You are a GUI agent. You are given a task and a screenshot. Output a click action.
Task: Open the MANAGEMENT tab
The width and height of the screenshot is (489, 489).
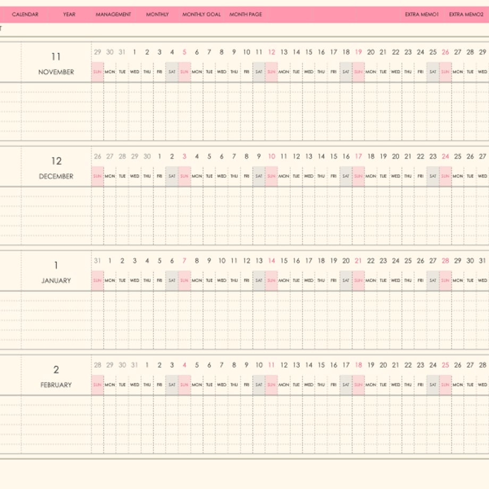click(x=113, y=14)
